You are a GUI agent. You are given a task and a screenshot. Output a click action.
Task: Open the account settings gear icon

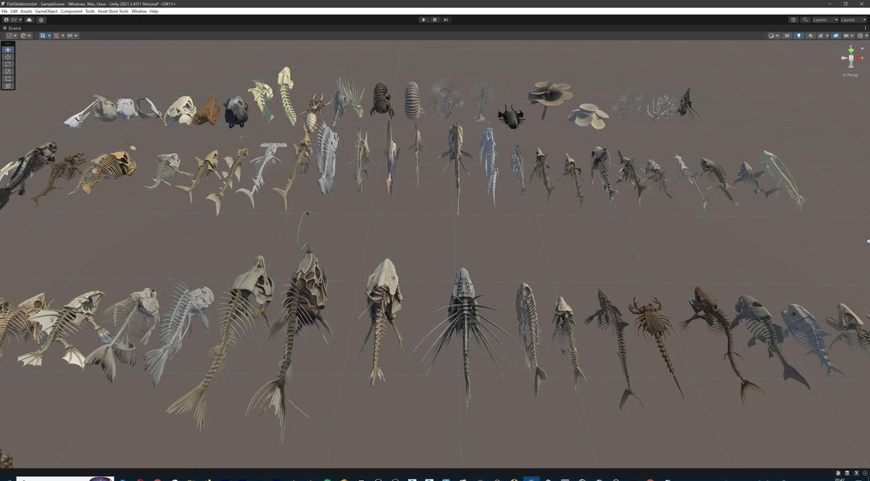click(41, 20)
